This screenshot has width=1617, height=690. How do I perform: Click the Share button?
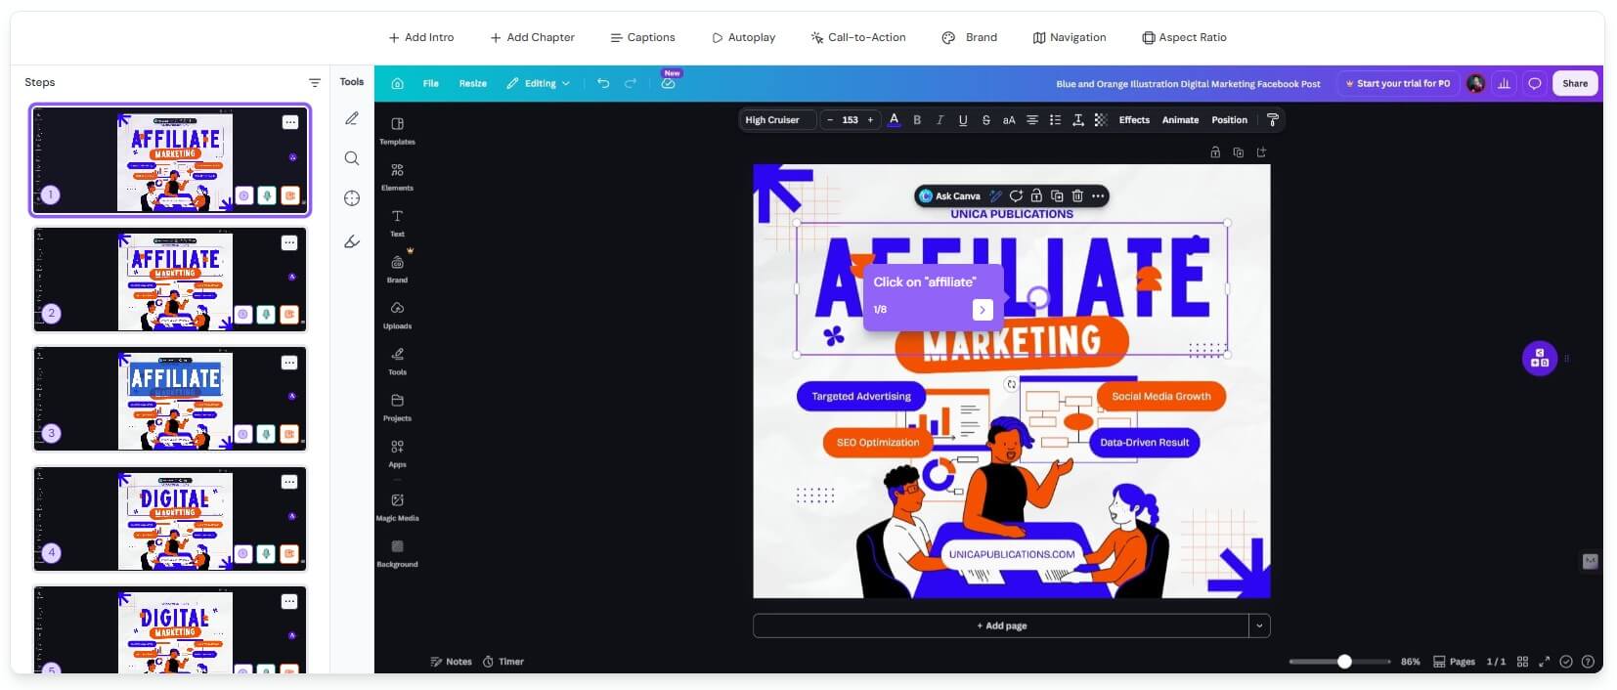tap(1575, 83)
